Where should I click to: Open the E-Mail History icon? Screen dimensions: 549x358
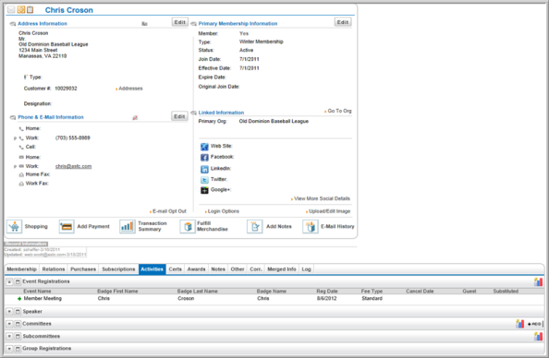(x=311, y=227)
